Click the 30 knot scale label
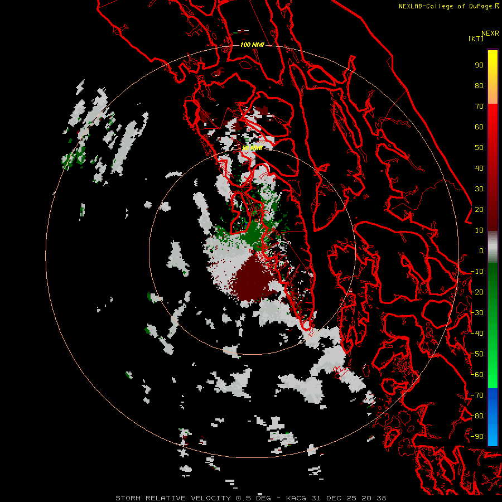Image resolution: width=502 pixels, height=502 pixels. pos(479,189)
